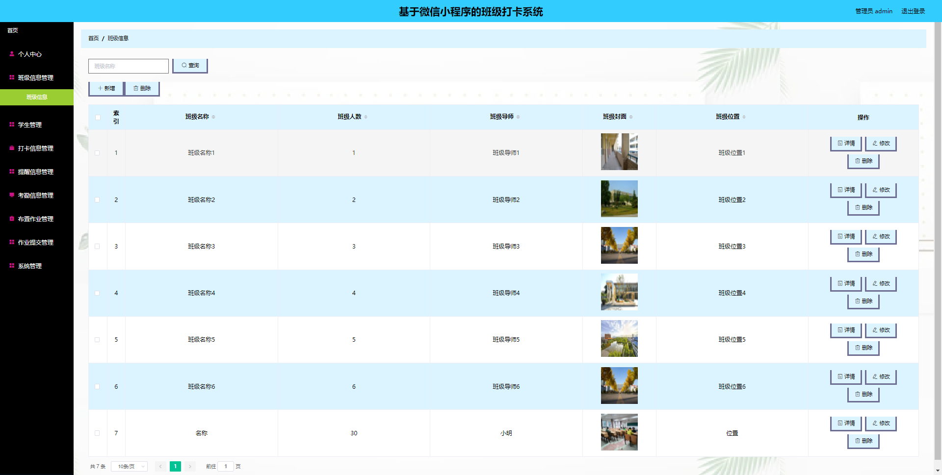Screen dimensions: 942x475
Task: Toggle the select-all checkbox in table header
Action: tap(98, 118)
